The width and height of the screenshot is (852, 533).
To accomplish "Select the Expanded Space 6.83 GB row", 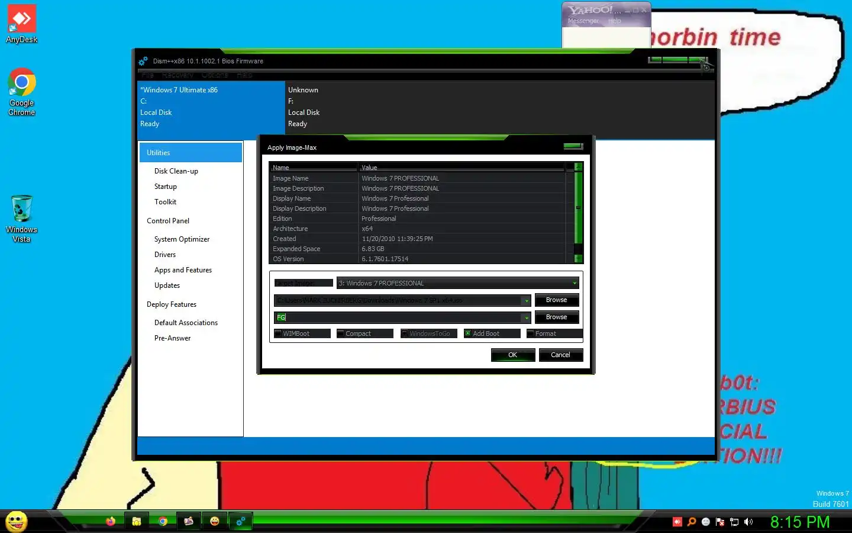I will (x=417, y=249).
